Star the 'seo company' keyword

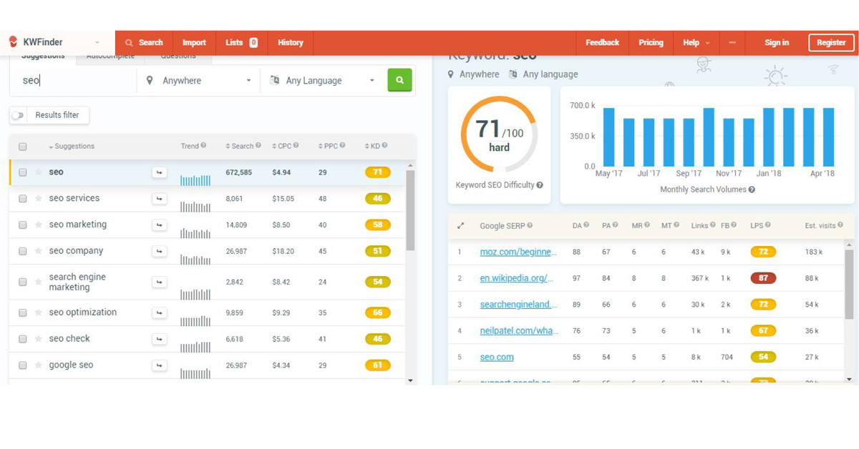39,252
